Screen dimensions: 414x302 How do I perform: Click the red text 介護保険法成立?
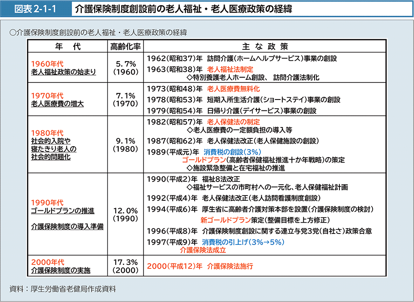point(202,251)
